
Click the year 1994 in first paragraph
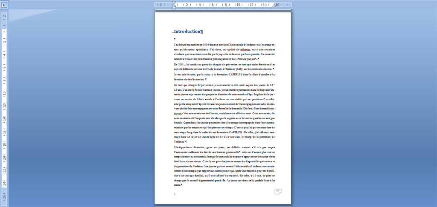(x=206, y=44)
